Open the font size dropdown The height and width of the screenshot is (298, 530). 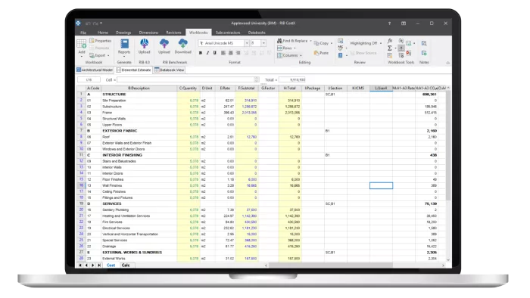click(x=263, y=43)
